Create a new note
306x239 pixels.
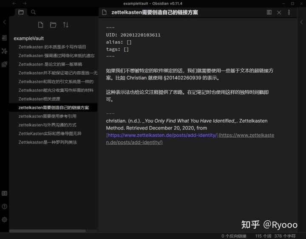tap(41, 25)
